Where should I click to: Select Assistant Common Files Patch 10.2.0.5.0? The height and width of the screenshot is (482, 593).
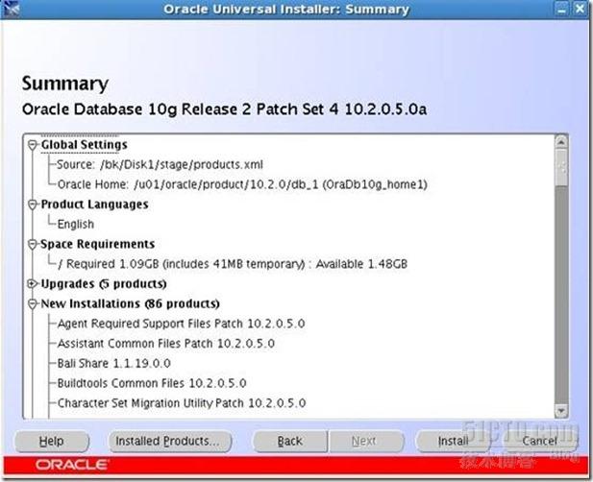pos(165,344)
